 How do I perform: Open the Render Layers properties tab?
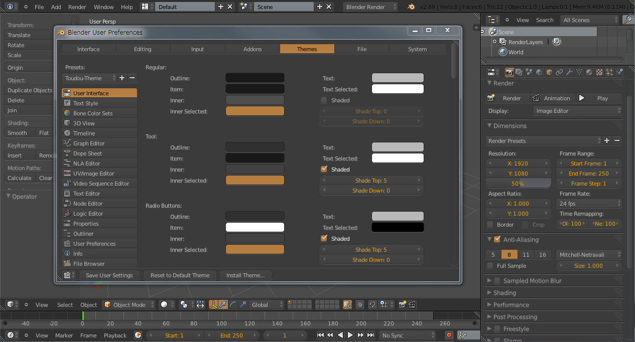(519, 72)
